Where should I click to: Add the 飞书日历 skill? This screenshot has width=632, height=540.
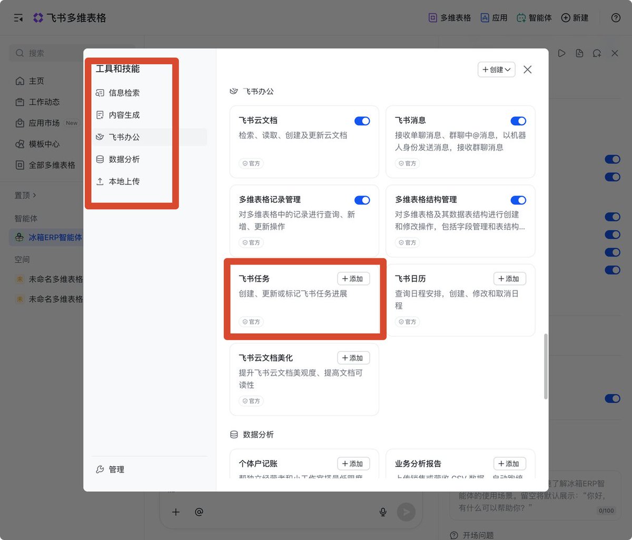click(x=510, y=279)
